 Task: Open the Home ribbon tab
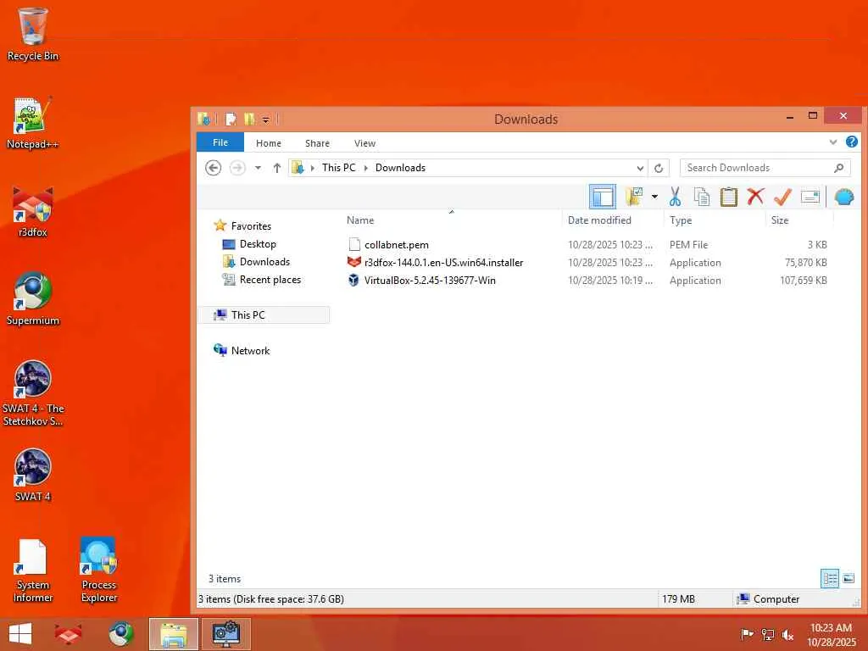(x=269, y=142)
